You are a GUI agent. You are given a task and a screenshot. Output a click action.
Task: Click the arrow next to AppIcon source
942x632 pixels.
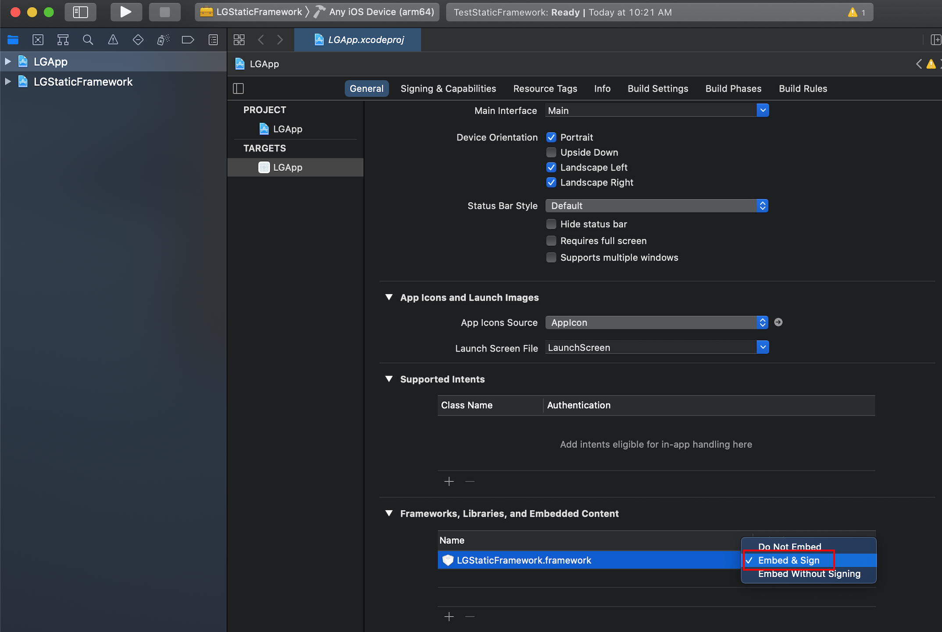pyautogui.click(x=778, y=322)
